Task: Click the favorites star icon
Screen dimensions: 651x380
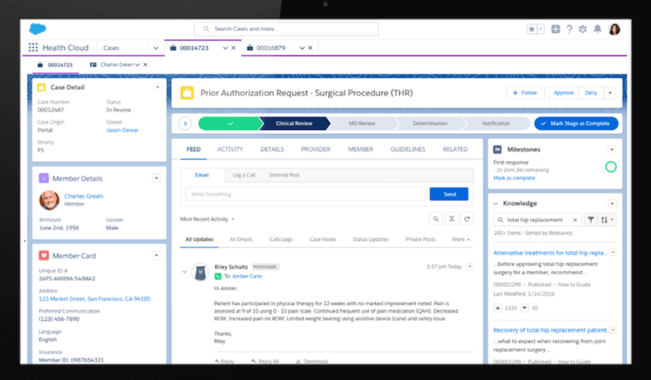Action: tap(532, 29)
